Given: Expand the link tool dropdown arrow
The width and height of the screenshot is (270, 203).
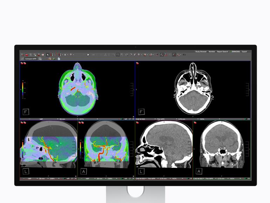Looking at the screenshot, I should [x=74, y=55].
